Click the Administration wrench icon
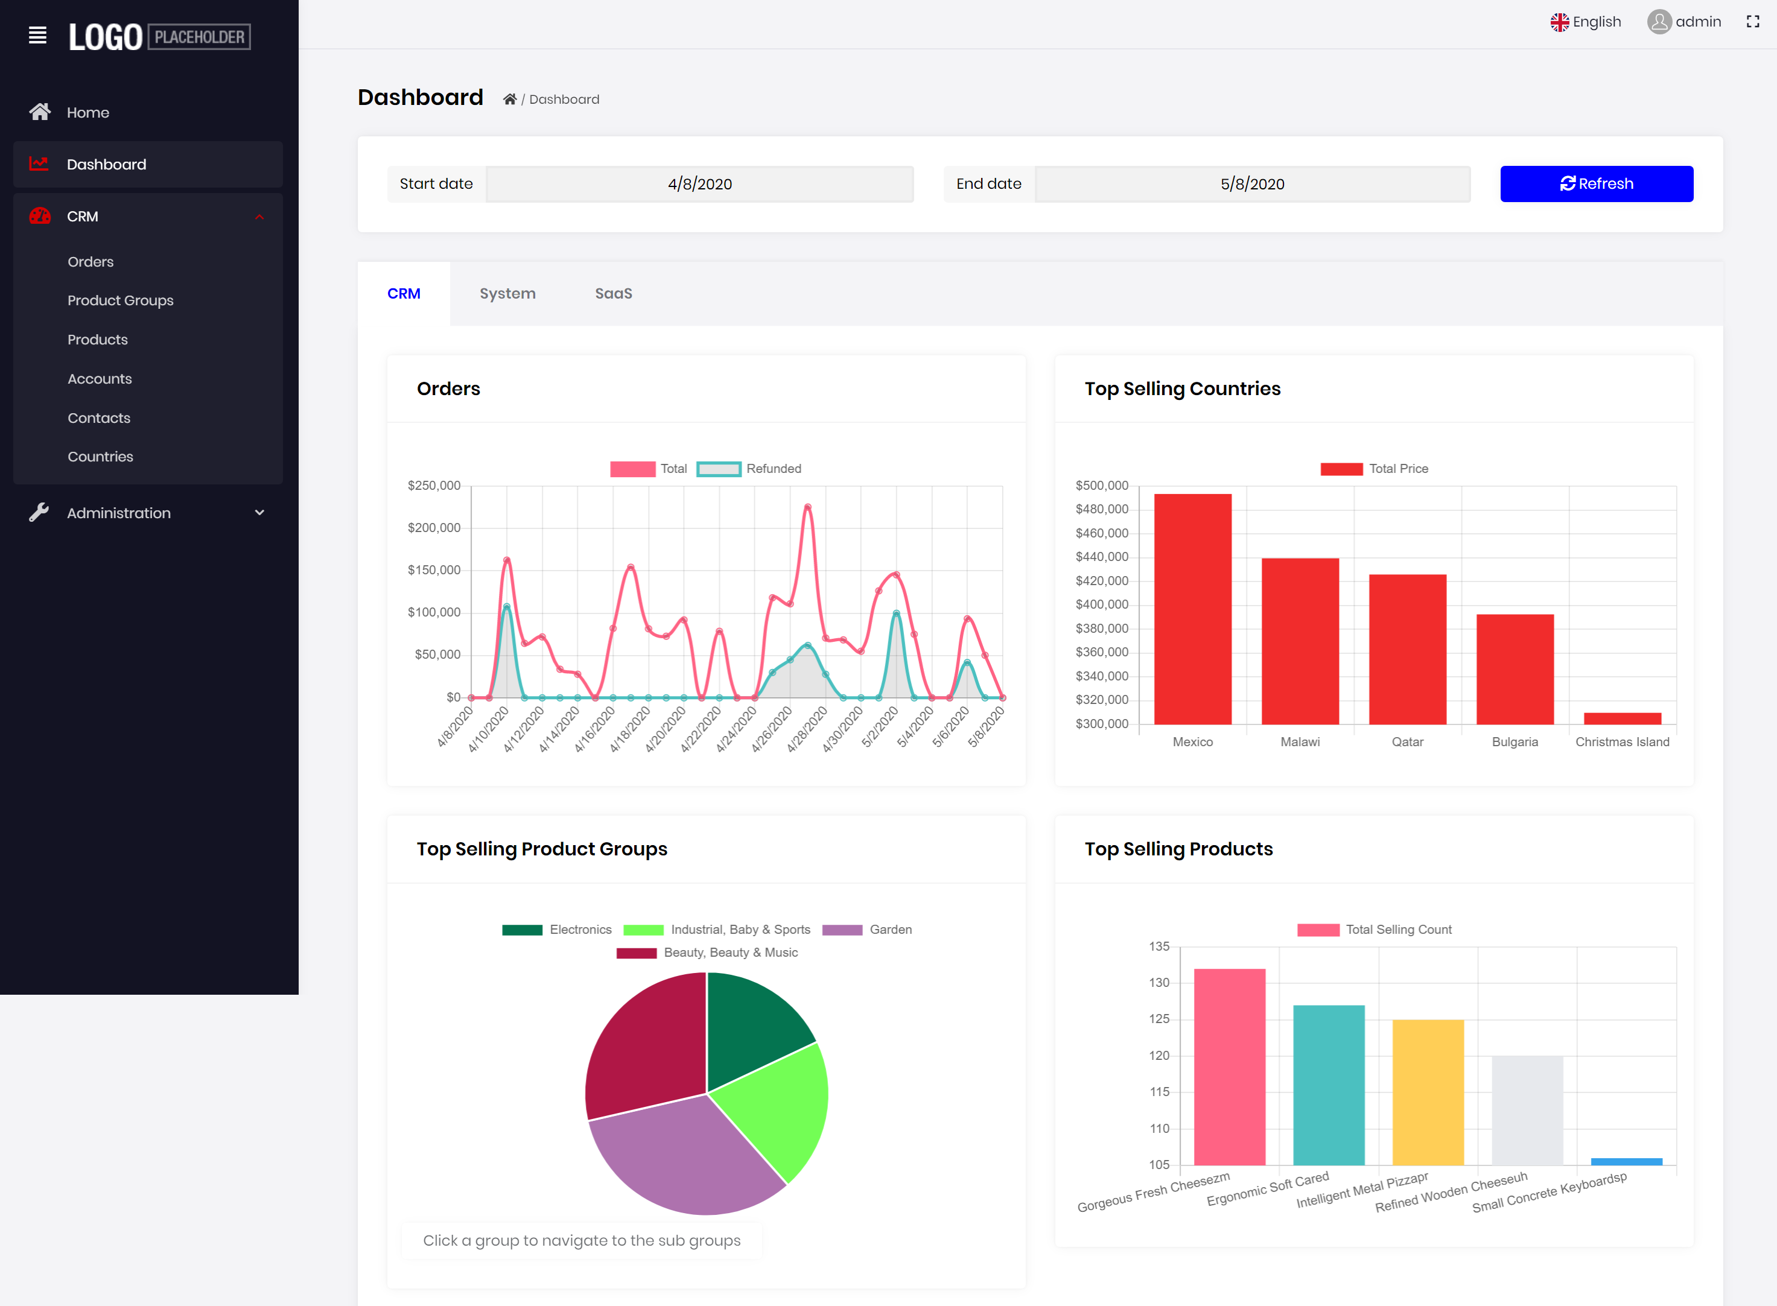This screenshot has height=1306, width=1777. (39, 512)
